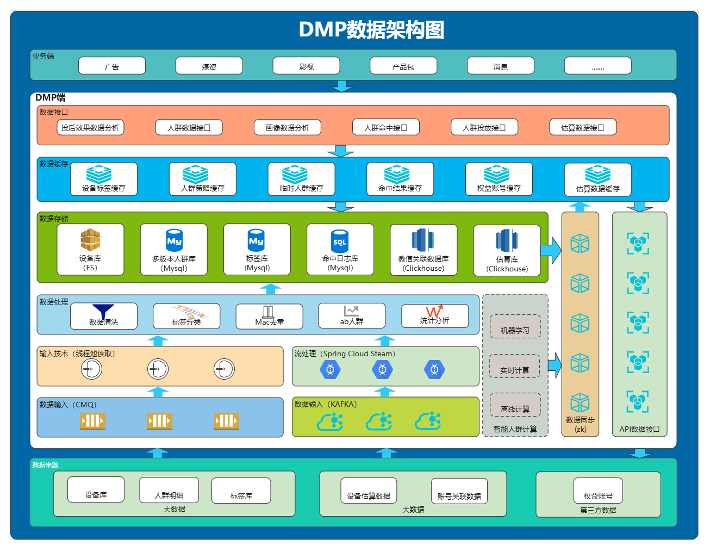Image resolution: width=710 pixels, height=552 pixels.
Task: Click the rightmost CMQ message queue icon
Action: point(226,420)
